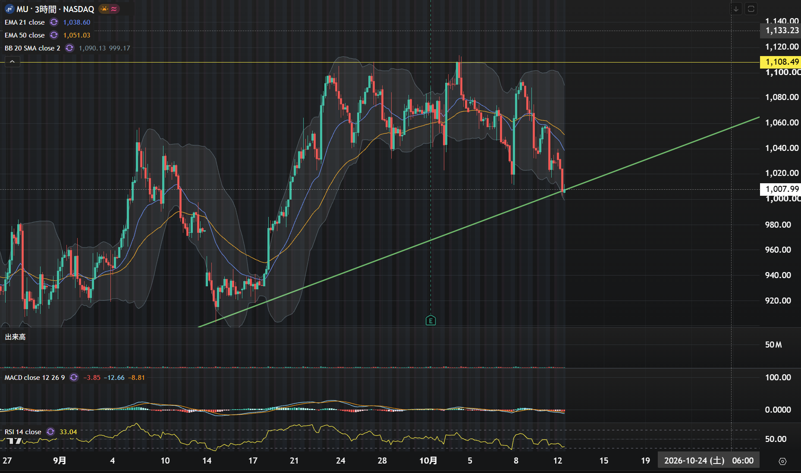Select the EMA 50 close indicator label

[25, 35]
